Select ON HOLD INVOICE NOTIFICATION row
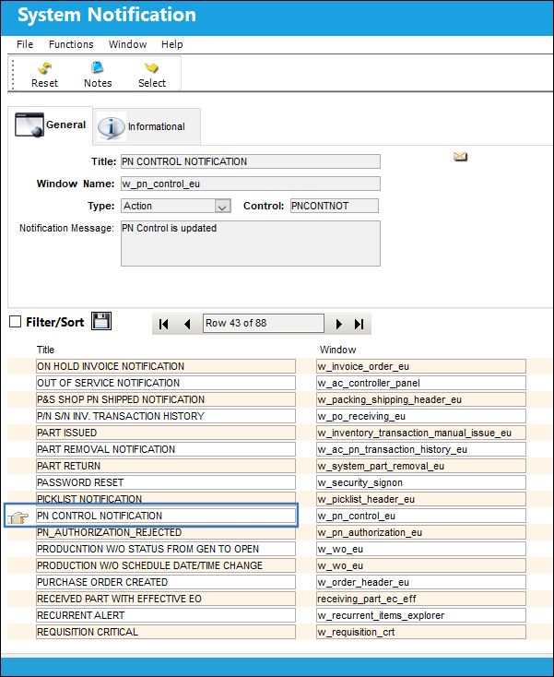 tap(166, 366)
